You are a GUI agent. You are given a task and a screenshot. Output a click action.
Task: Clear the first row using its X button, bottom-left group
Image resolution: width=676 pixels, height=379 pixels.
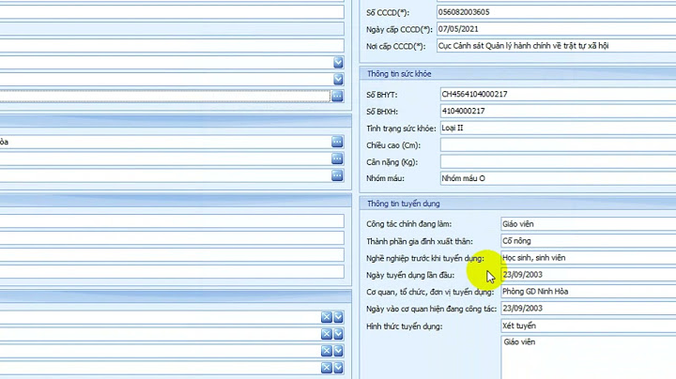point(327,317)
